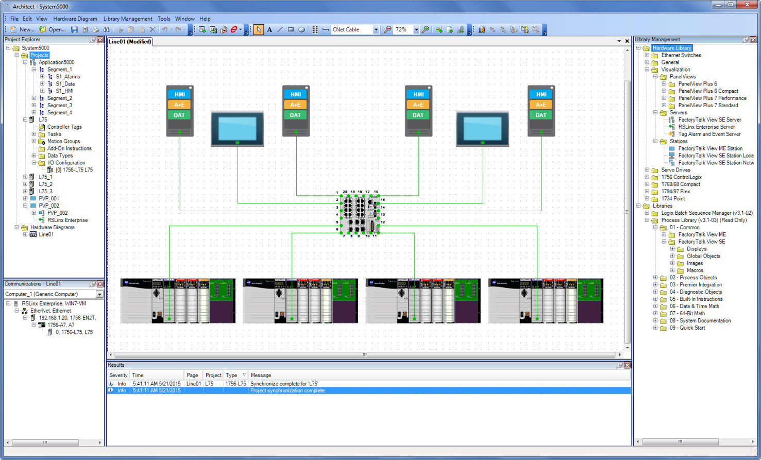
Task: Select the Line drawing tool
Action: tap(280, 30)
